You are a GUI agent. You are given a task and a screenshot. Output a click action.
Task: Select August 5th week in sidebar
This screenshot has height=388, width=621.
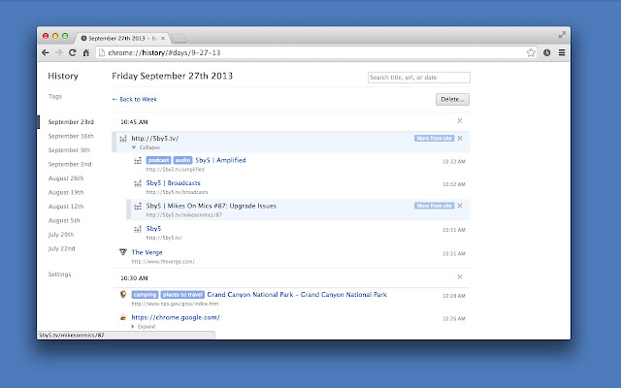click(x=64, y=220)
